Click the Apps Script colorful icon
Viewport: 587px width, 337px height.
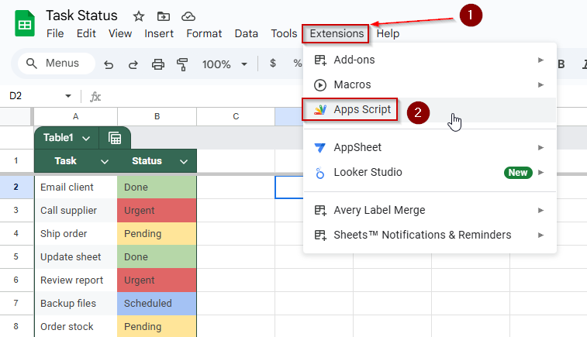tap(320, 109)
